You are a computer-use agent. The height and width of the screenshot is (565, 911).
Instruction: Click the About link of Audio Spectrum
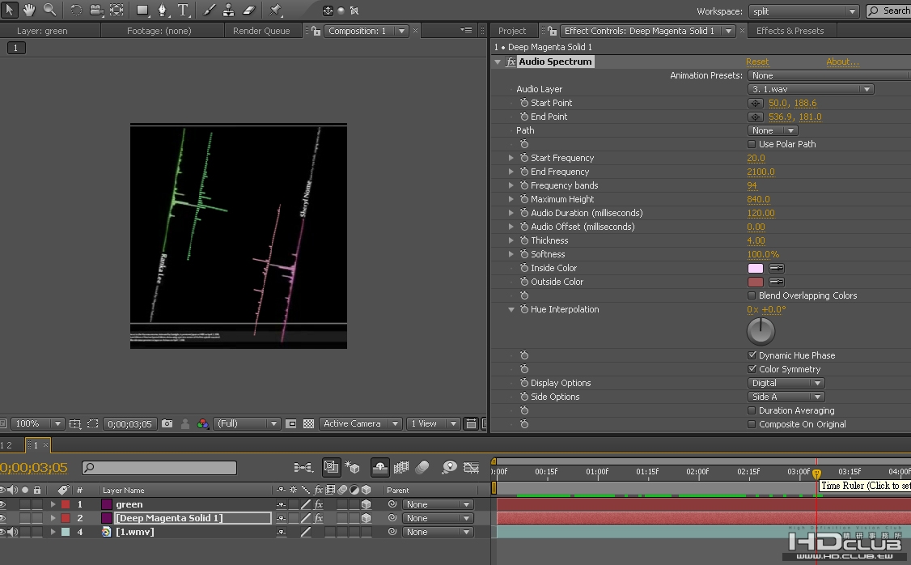842,62
